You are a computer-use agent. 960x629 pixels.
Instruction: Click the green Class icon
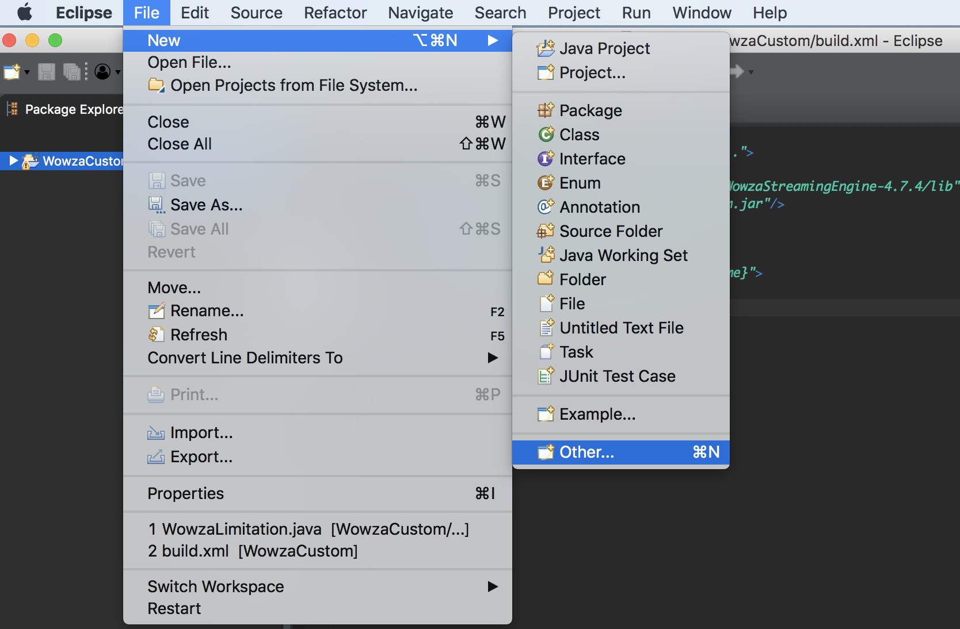(x=546, y=135)
